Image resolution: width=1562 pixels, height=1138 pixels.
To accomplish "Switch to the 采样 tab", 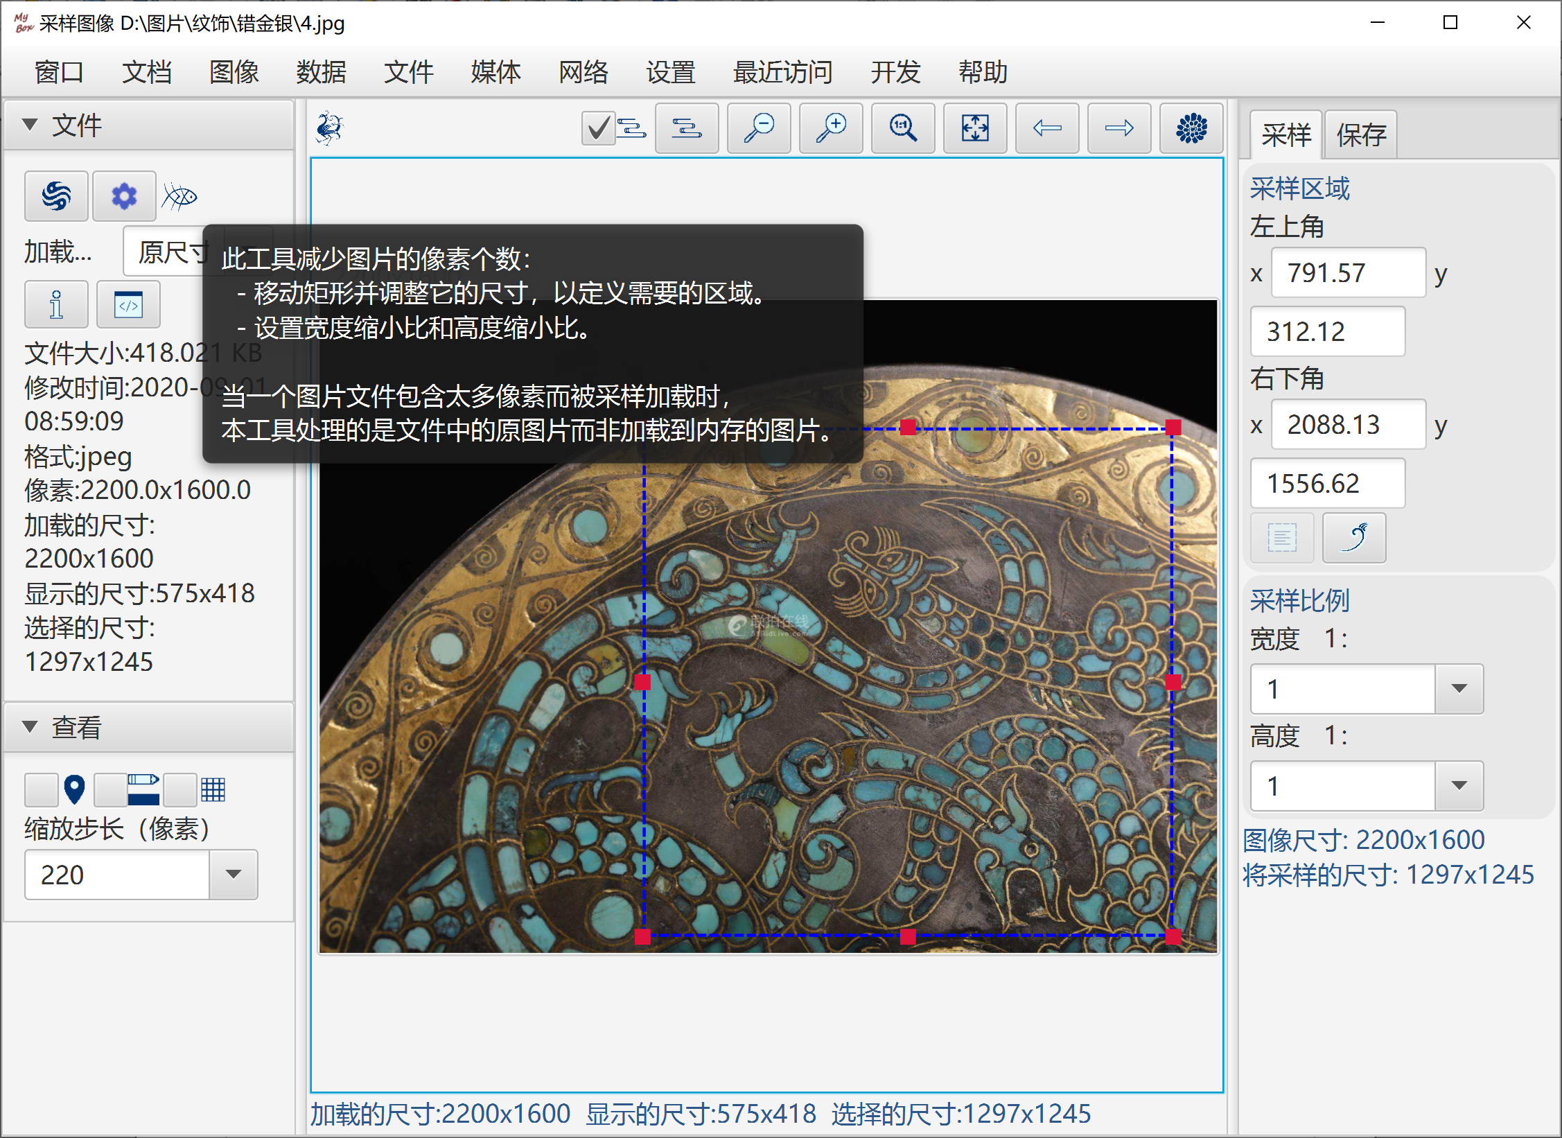I will [x=1286, y=134].
